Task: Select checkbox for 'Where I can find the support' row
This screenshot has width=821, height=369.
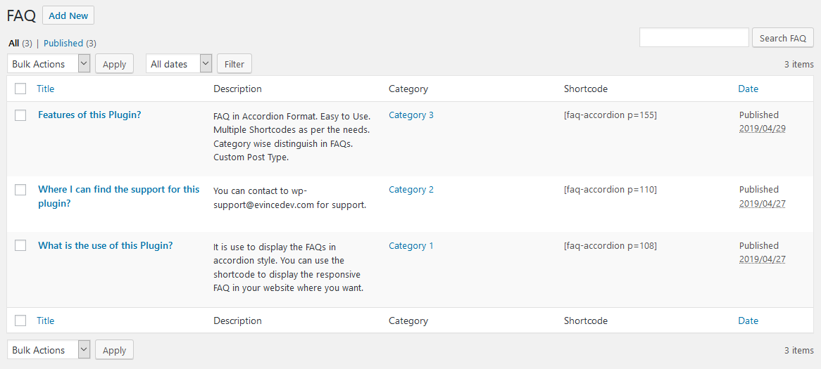Action: click(x=20, y=190)
